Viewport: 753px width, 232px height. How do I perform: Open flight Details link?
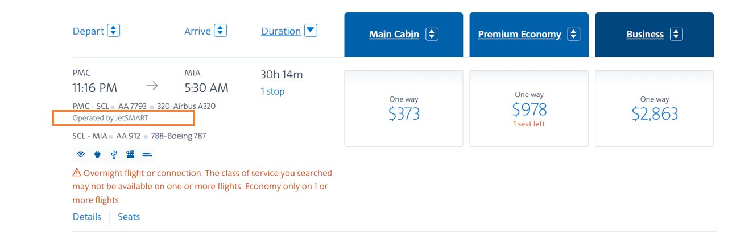[x=87, y=217]
